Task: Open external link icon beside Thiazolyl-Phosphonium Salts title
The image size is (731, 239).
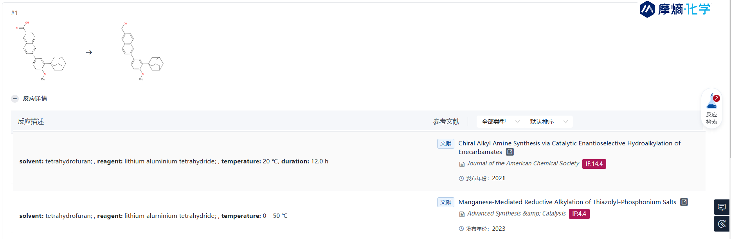Action: (x=684, y=202)
